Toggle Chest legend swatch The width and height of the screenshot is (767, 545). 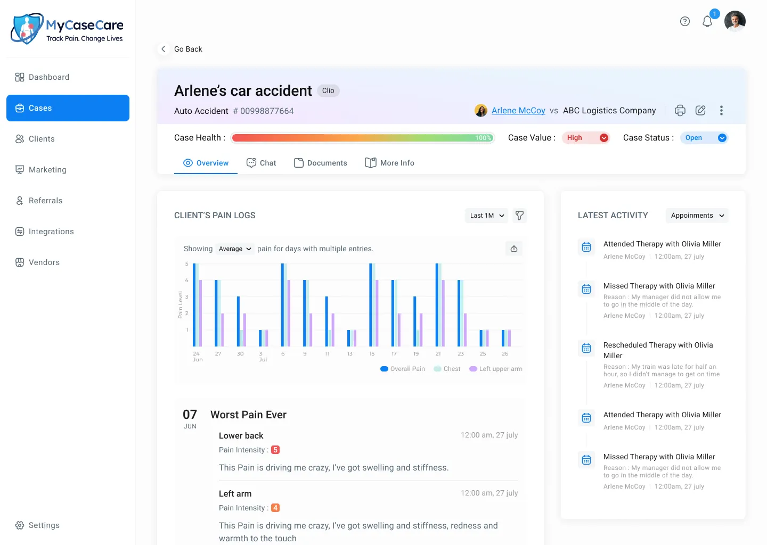(x=437, y=369)
